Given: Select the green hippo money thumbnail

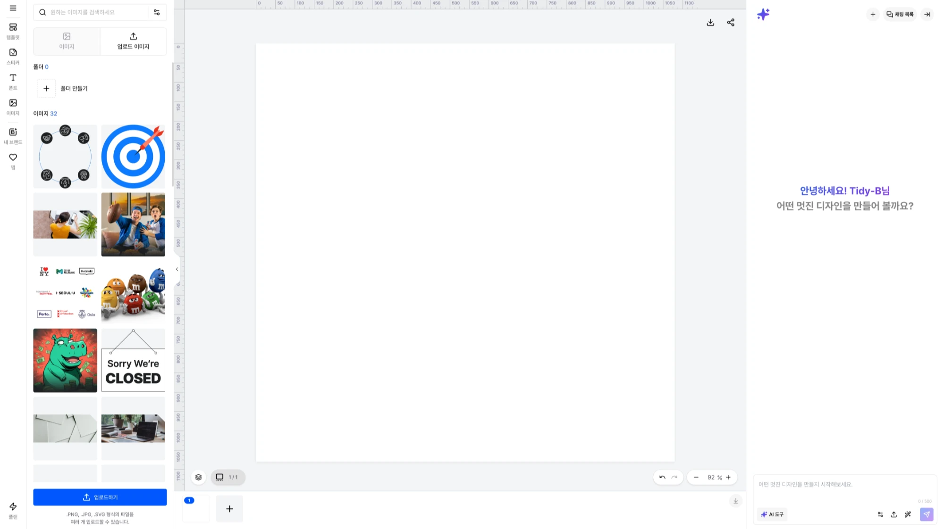Looking at the screenshot, I should point(65,360).
